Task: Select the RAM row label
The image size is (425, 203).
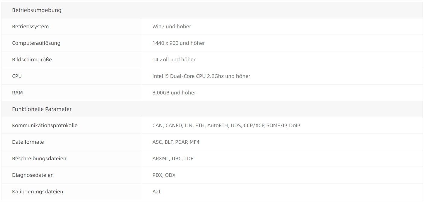Action: (17, 93)
